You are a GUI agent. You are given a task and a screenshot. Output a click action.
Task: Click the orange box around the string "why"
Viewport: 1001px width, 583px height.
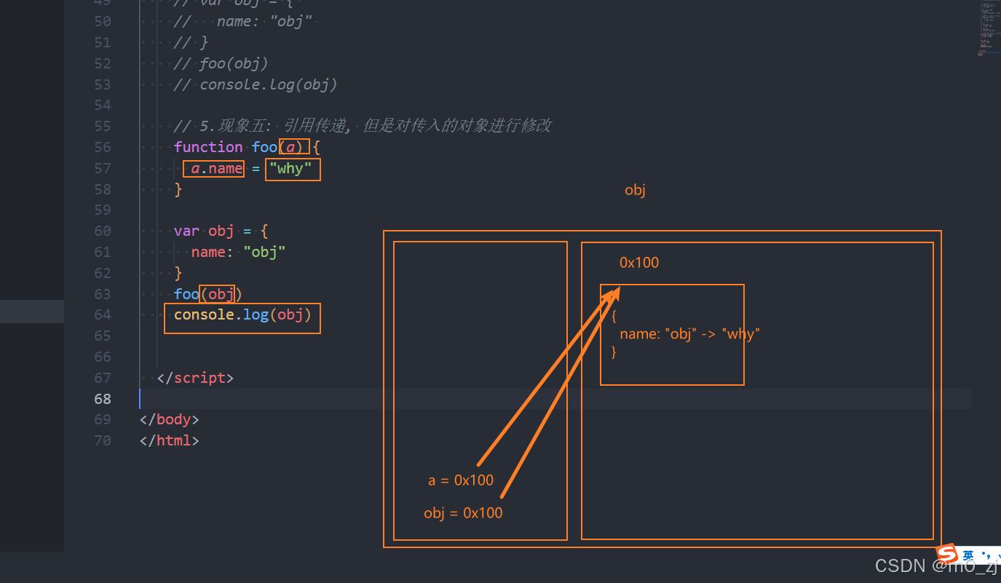(291, 168)
